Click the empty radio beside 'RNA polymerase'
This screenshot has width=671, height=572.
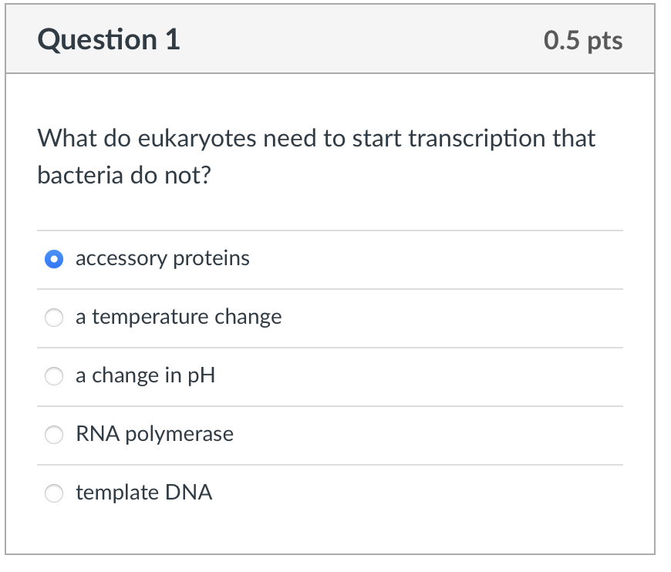click(x=53, y=435)
